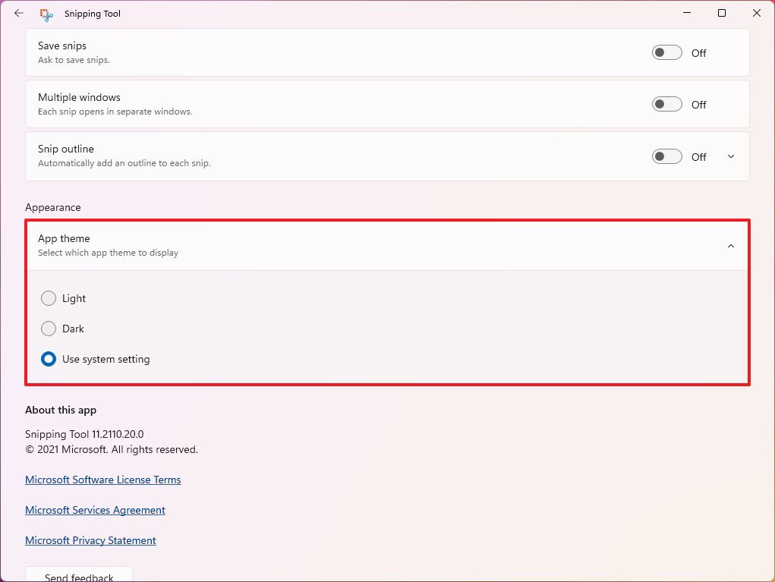This screenshot has height=582, width=775.
Task: Maximize the Snipping Tool window
Action: [x=721, y=13]
